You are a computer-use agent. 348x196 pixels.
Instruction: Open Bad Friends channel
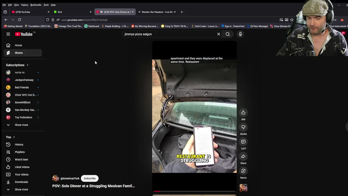coord(23,87)
